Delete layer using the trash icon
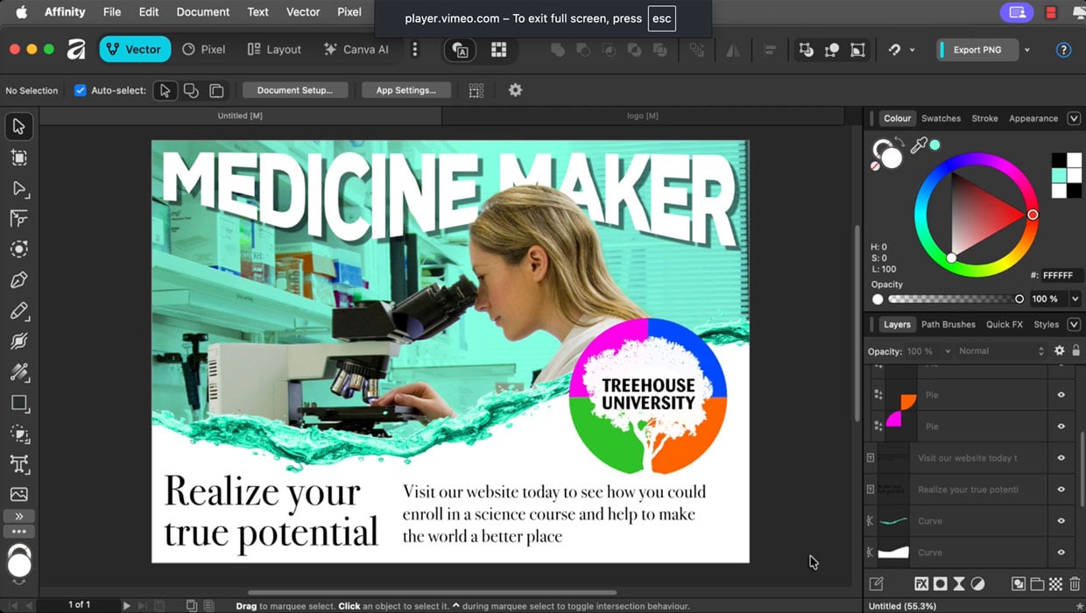Image resolution: width=1086 pixels, height=613 pixels. [x=1075, y=583]
